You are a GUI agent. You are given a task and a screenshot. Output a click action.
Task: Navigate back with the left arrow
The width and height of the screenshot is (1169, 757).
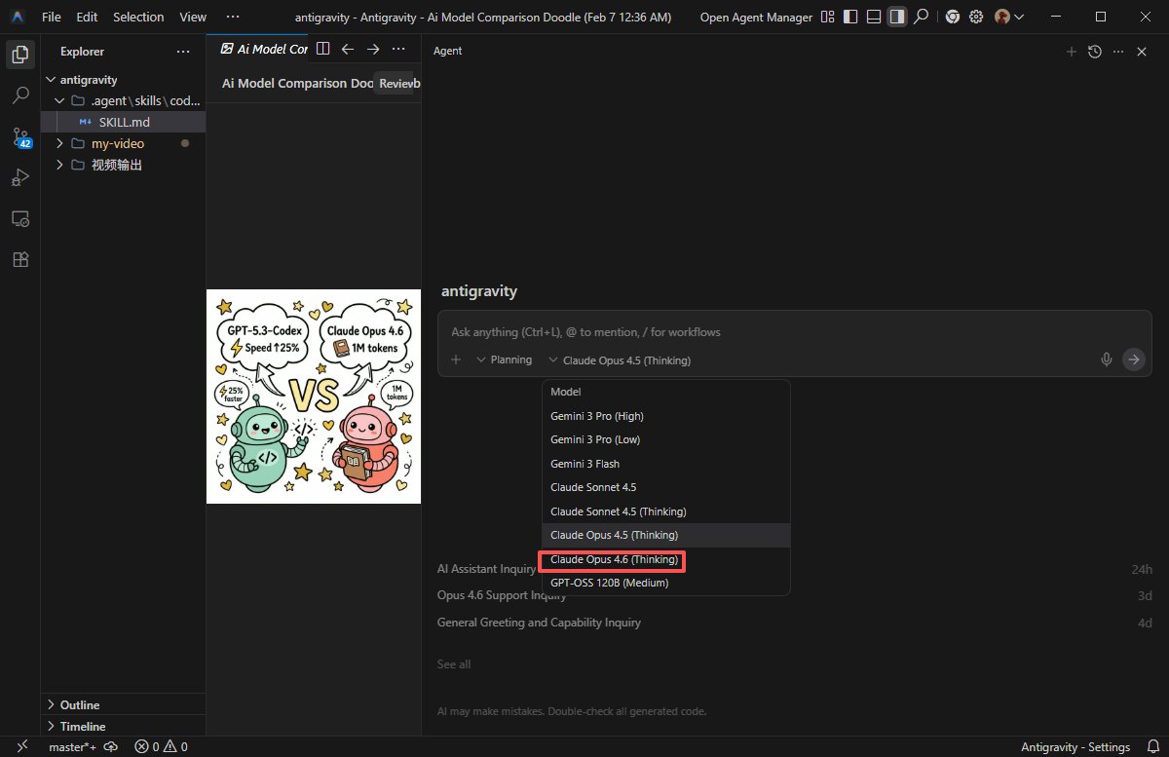coord(348,49)
